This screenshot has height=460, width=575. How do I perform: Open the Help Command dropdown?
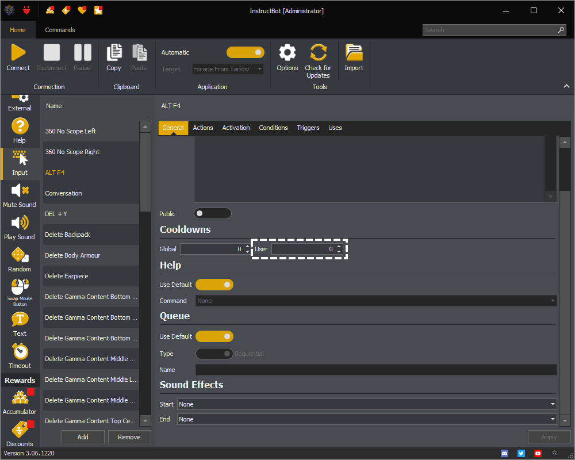(376, 301)
